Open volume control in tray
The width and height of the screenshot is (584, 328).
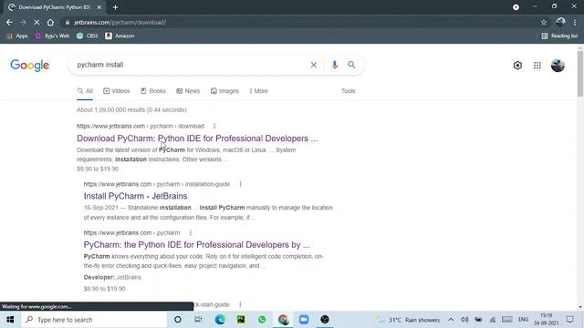[x=464, y=320]
